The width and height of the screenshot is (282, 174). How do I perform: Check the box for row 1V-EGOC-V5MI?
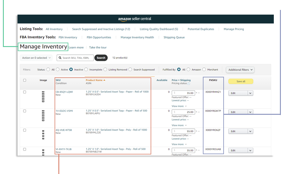tap(25, 111)
